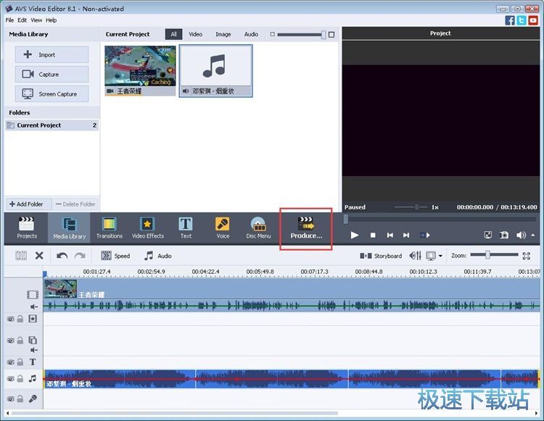
Task: Fit the timeline zoom to window
Action: [x=527, y=256]
